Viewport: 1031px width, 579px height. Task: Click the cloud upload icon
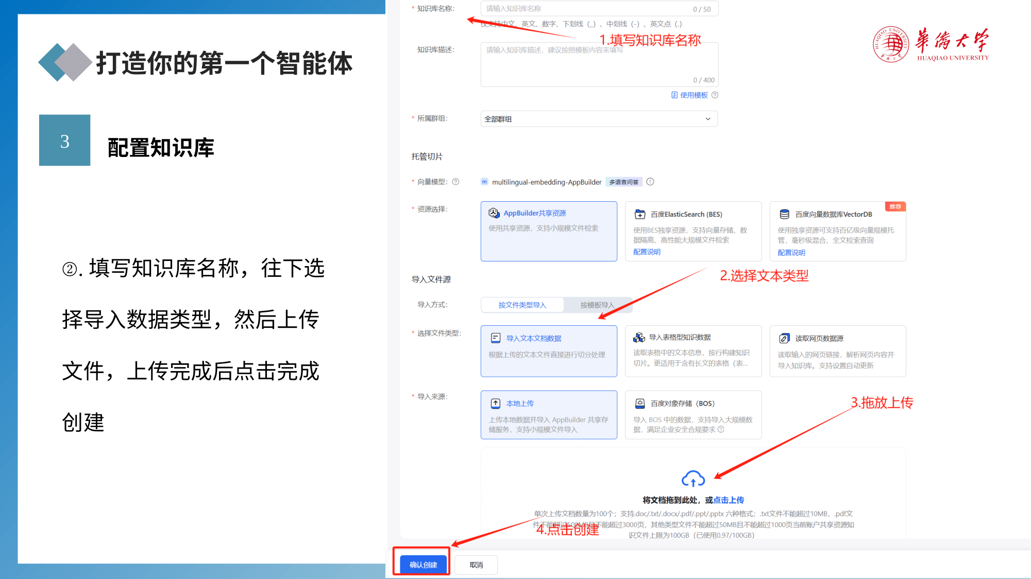point(693,479)
